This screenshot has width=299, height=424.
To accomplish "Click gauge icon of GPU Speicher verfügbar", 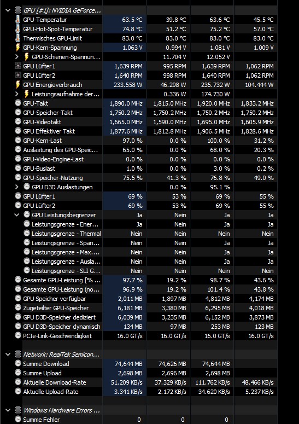I will click(18, 299).
